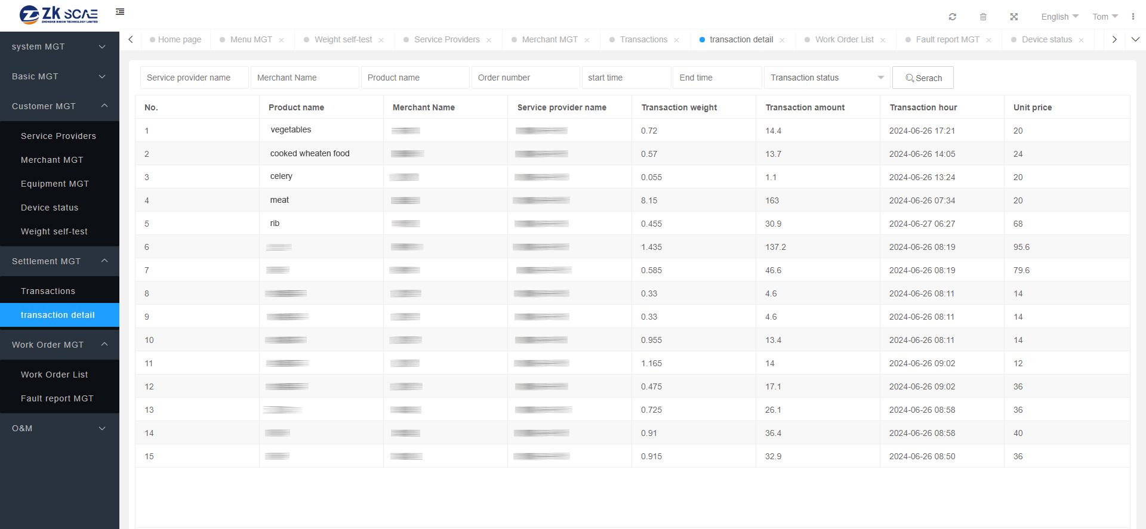The image size is (1146, 529).
Task: Click the start time field
Action: click(x=626, y=78)
